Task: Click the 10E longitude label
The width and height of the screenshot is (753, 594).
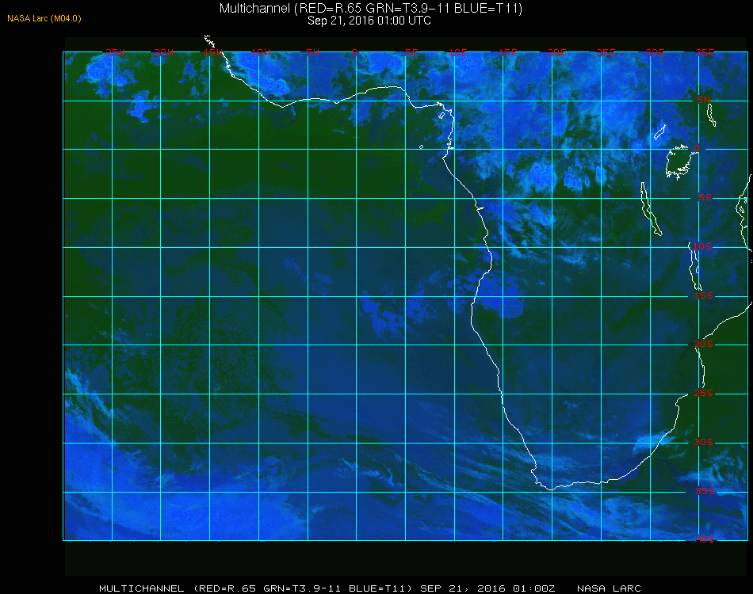Action: tap(457, 52)
